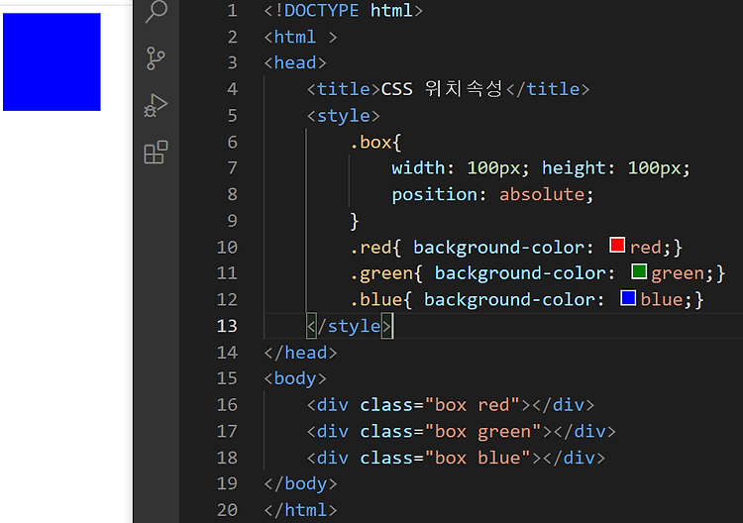Click the closing html tag on line 20

[x=300, y=511]
